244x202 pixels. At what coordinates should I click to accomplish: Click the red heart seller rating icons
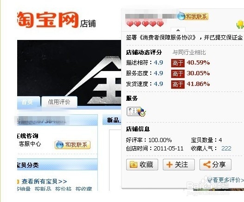click(145, 24)
